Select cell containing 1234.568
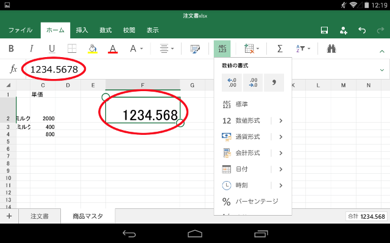Viewport: 390px width, 243px height. point(143,109)
